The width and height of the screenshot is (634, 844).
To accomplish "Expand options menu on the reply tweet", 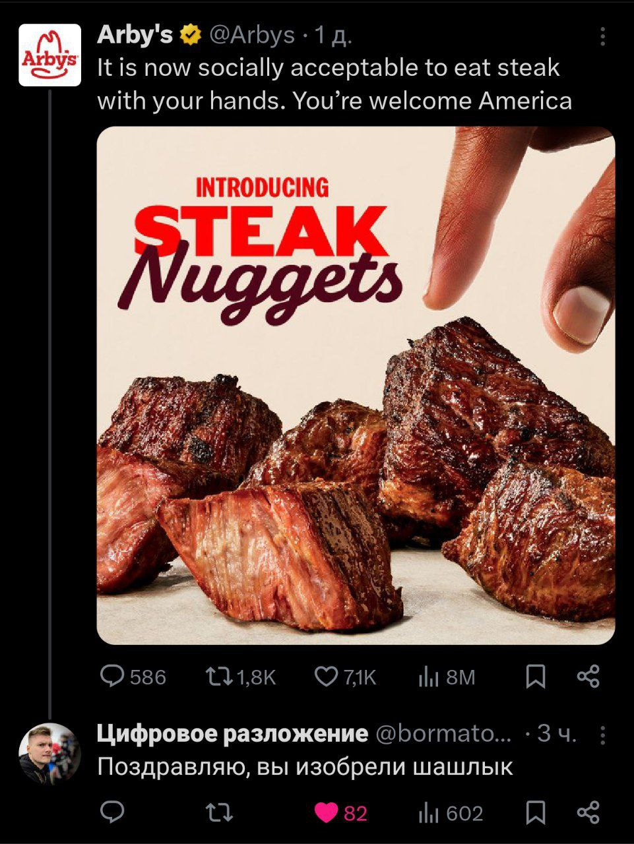I will coord(602,735).
